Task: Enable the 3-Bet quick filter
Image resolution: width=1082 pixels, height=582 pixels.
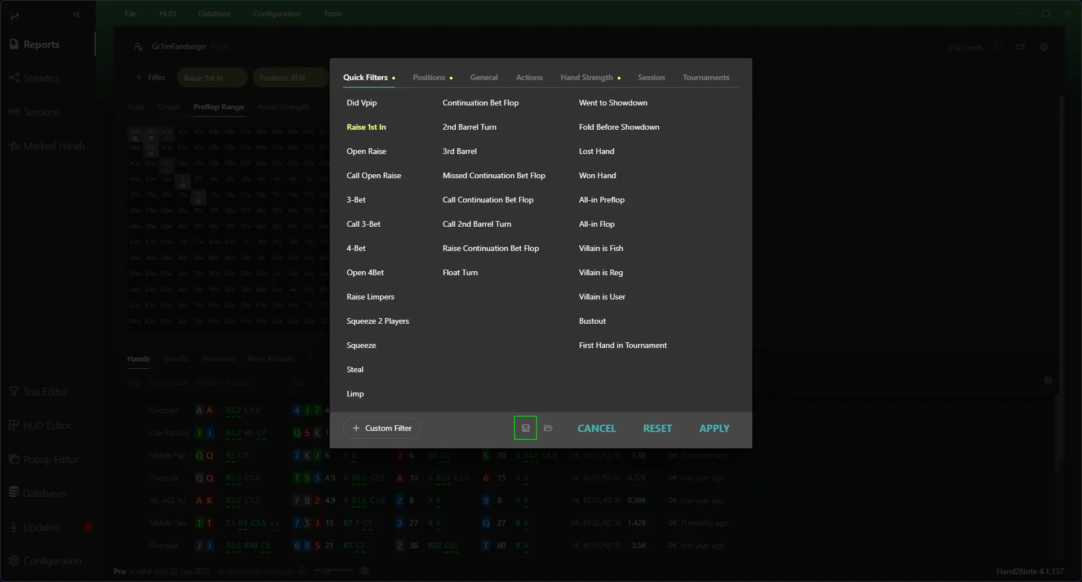Action: pos(356,200)
